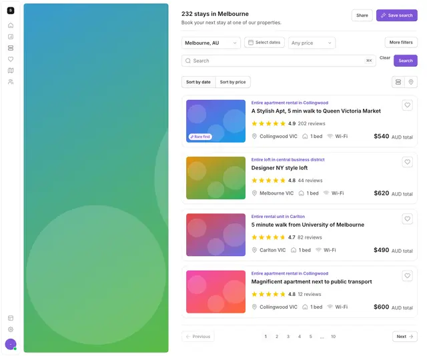This screenshot has width=427, height=356.
Task: Go to page 1
Action: click(x=266, y=337)
